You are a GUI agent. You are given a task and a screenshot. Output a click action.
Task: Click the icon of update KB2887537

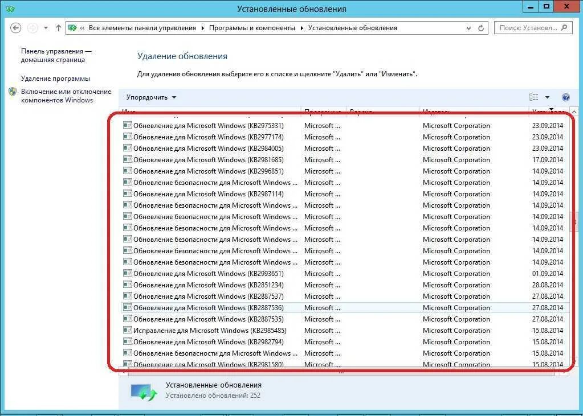coord(128,296)
